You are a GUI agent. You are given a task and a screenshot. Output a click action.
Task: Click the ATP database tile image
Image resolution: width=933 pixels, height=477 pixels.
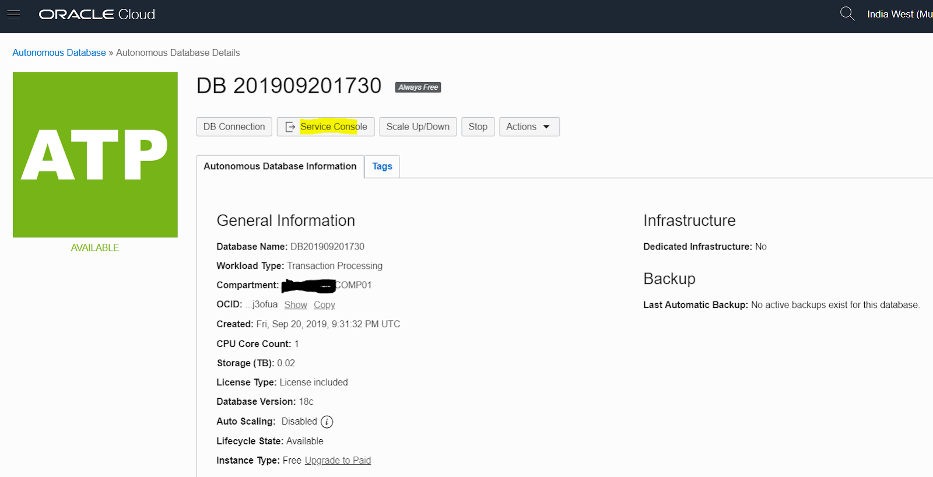click(95, 155)
